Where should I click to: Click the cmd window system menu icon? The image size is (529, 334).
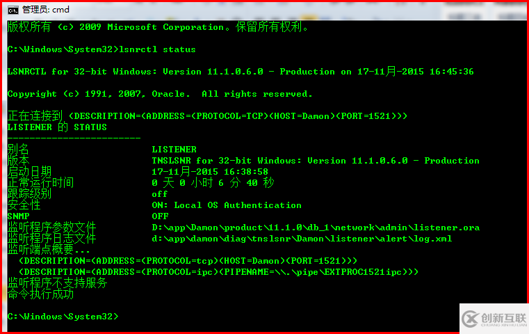pyautogui.click(x=13, y=10)
